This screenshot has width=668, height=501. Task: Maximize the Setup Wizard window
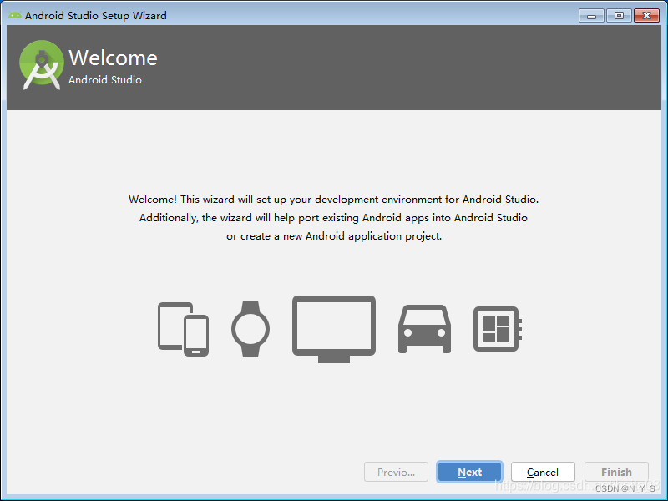click(619, 16)
